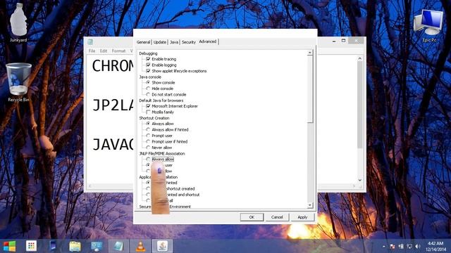Click the Notepad vertical scrollbar thumb

360,105
